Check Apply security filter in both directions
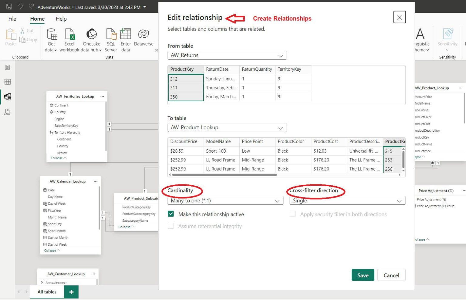466x300 pixels. click(x=293, y=214)
